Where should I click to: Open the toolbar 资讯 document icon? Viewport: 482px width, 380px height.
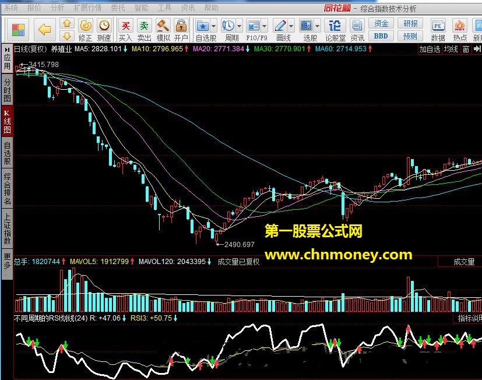[357, 30]
